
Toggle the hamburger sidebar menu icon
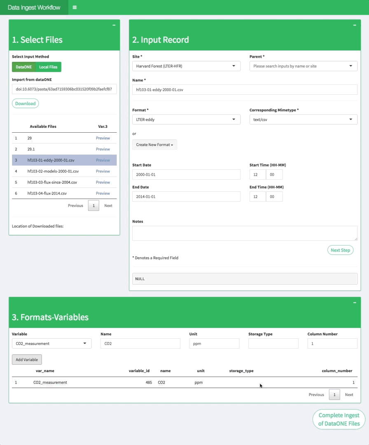click(x=75, y=7)
